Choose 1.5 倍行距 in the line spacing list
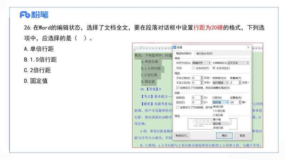This screenshot has width=285, height=160. 221,111
